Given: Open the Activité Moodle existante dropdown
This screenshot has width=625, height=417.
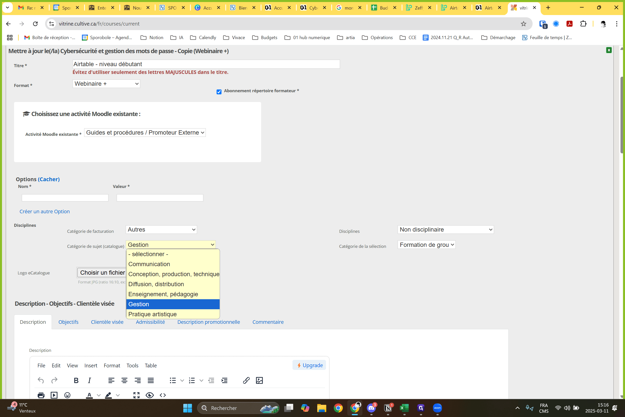Looking at the screenshot, I should coord(145,133).
